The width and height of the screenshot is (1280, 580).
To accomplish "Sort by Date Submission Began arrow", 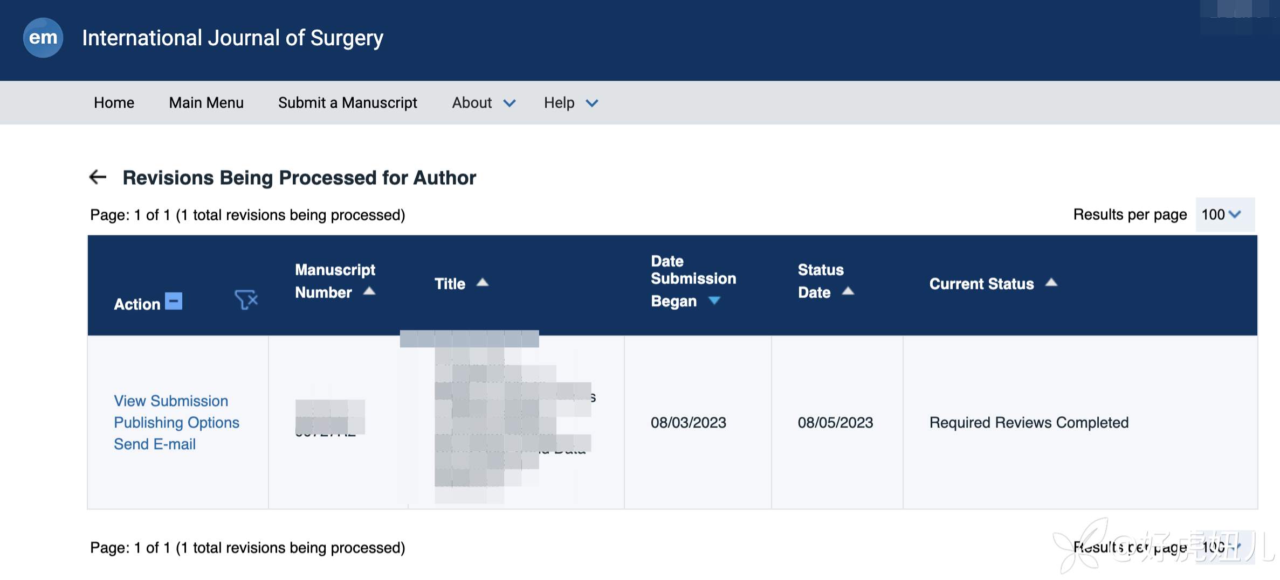I will 714,301.
